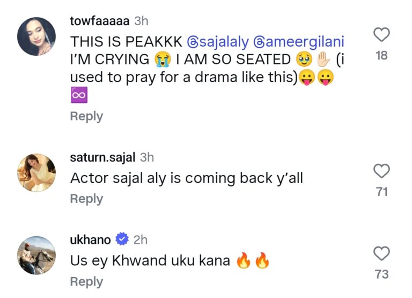Tap the heart on saturn.sajal's comment
Image resolution: width=412 pixels, height=298 pixels.
[x=381, y=172]
